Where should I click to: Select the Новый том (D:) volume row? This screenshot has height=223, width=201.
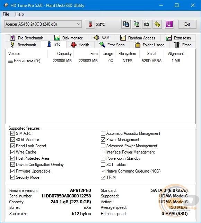[x=101, y=61]
